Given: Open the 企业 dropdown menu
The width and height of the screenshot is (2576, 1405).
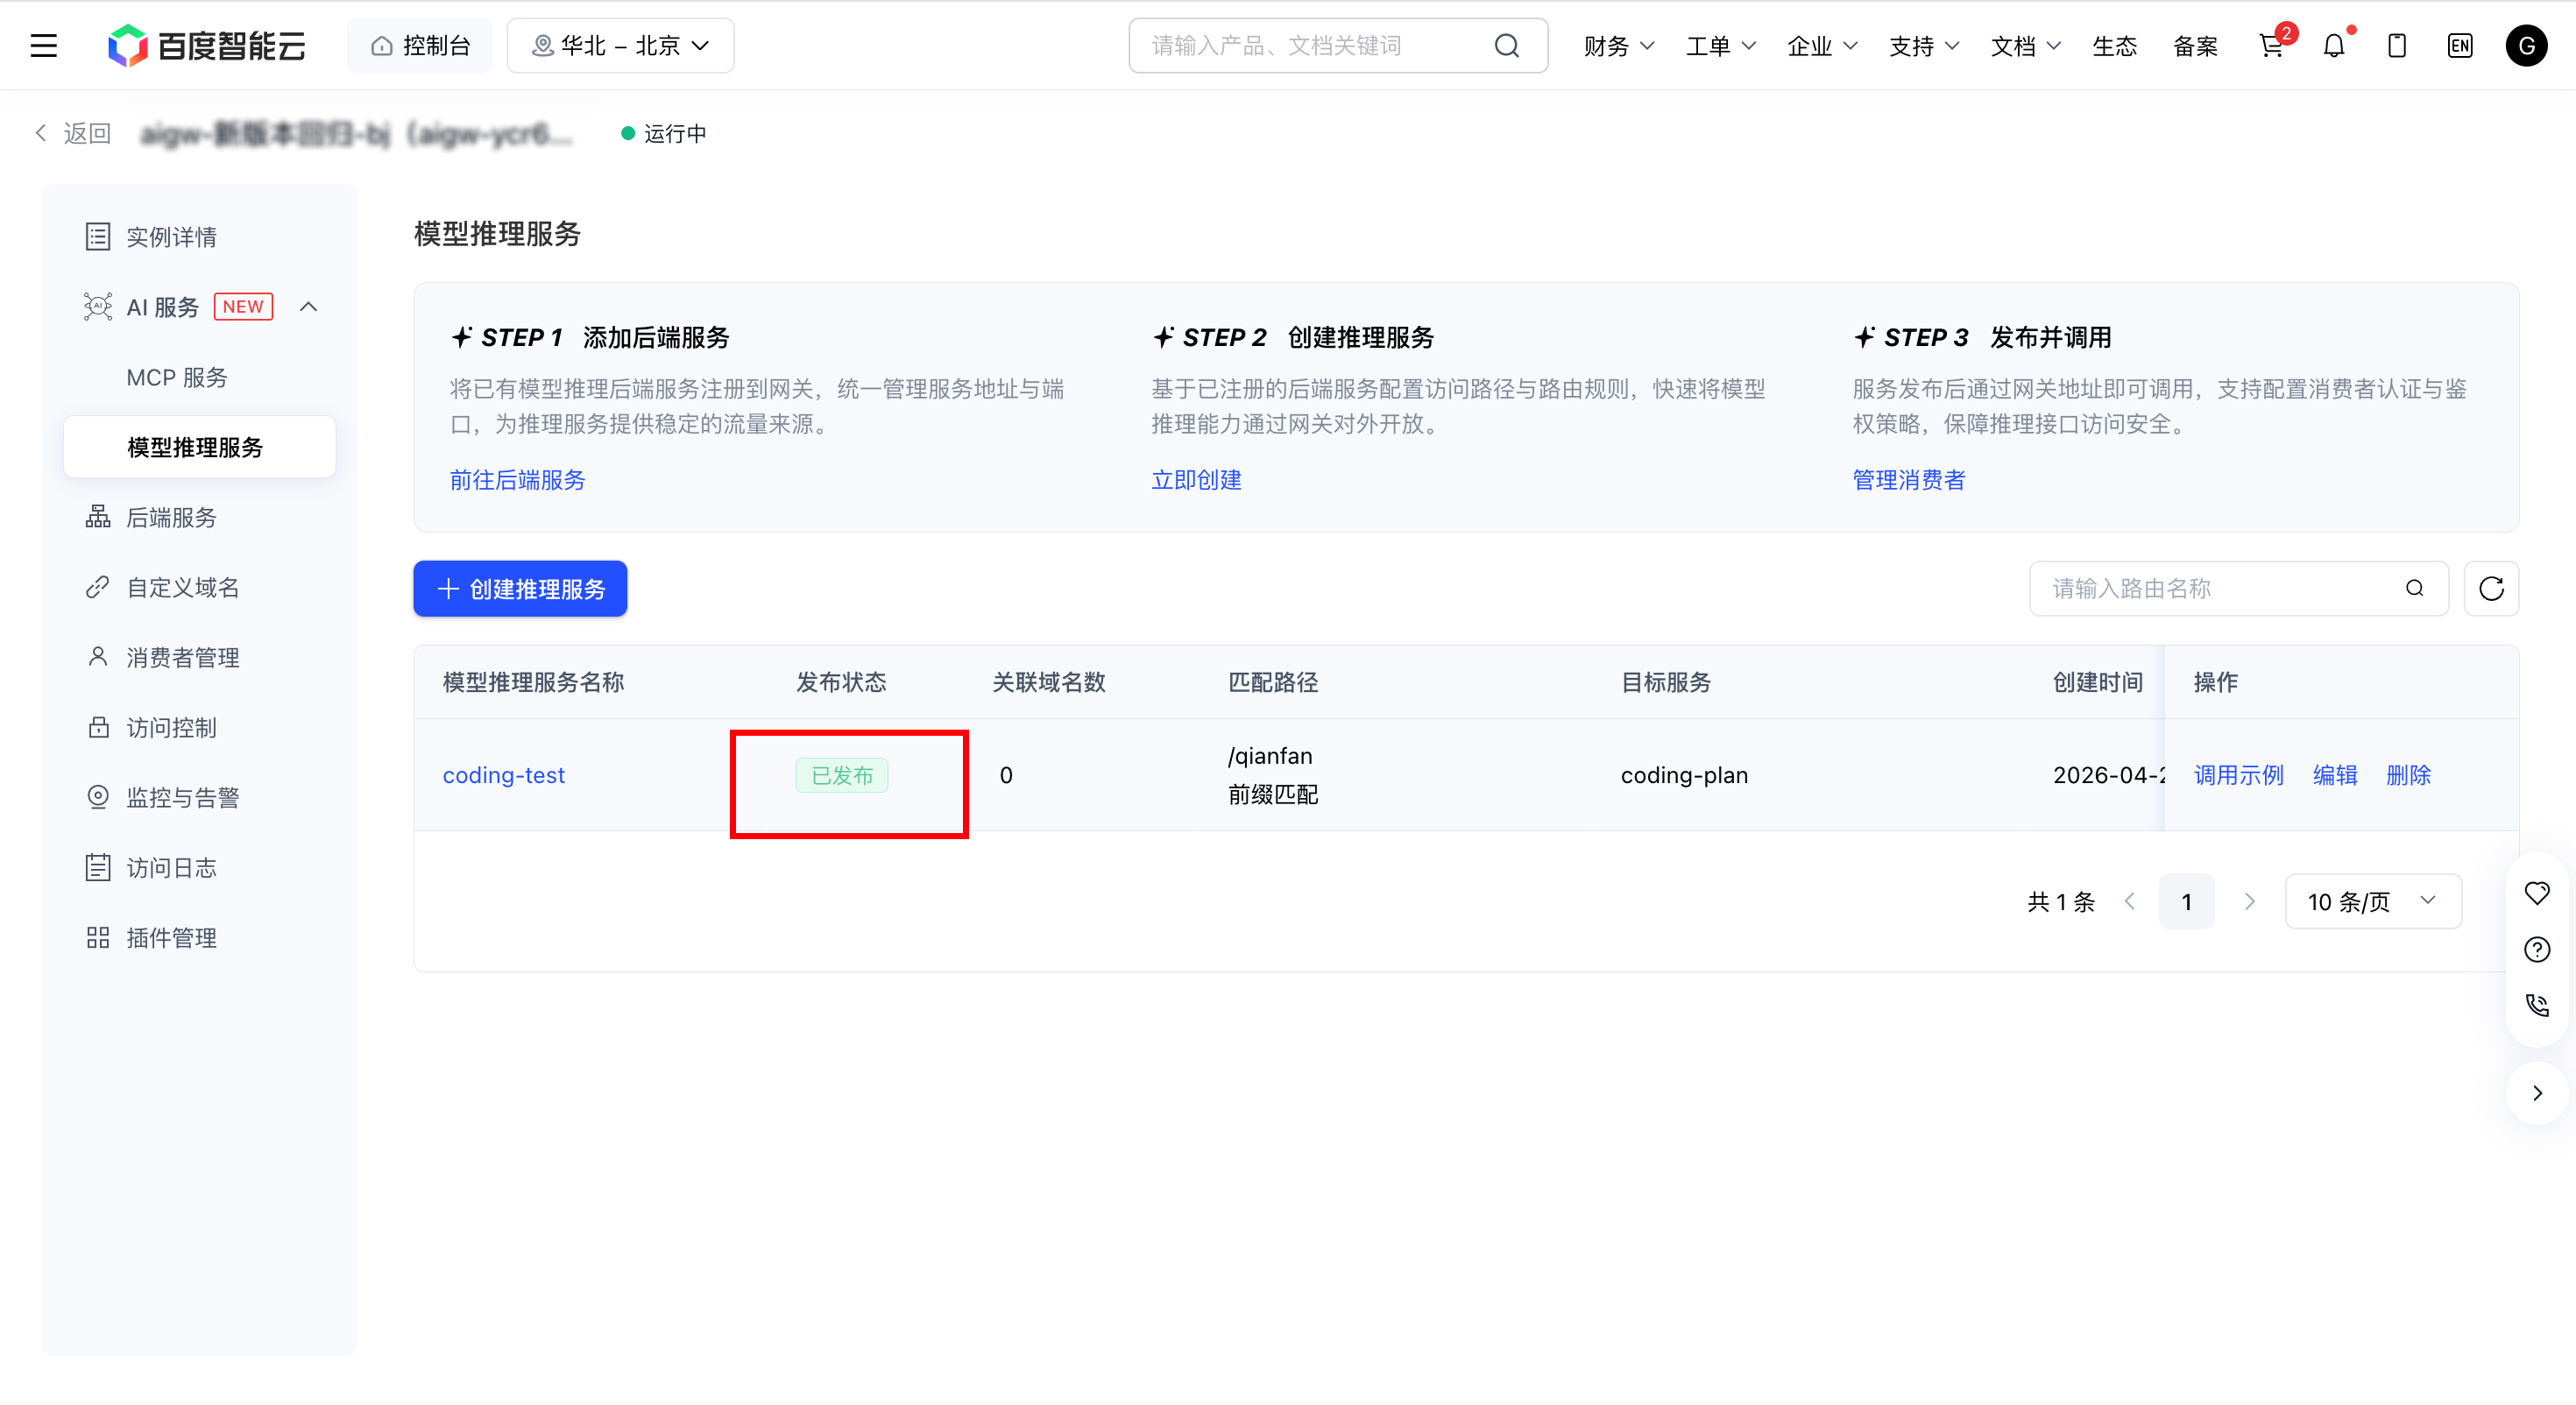Looking at the screenshot, I should point(1822,46).
